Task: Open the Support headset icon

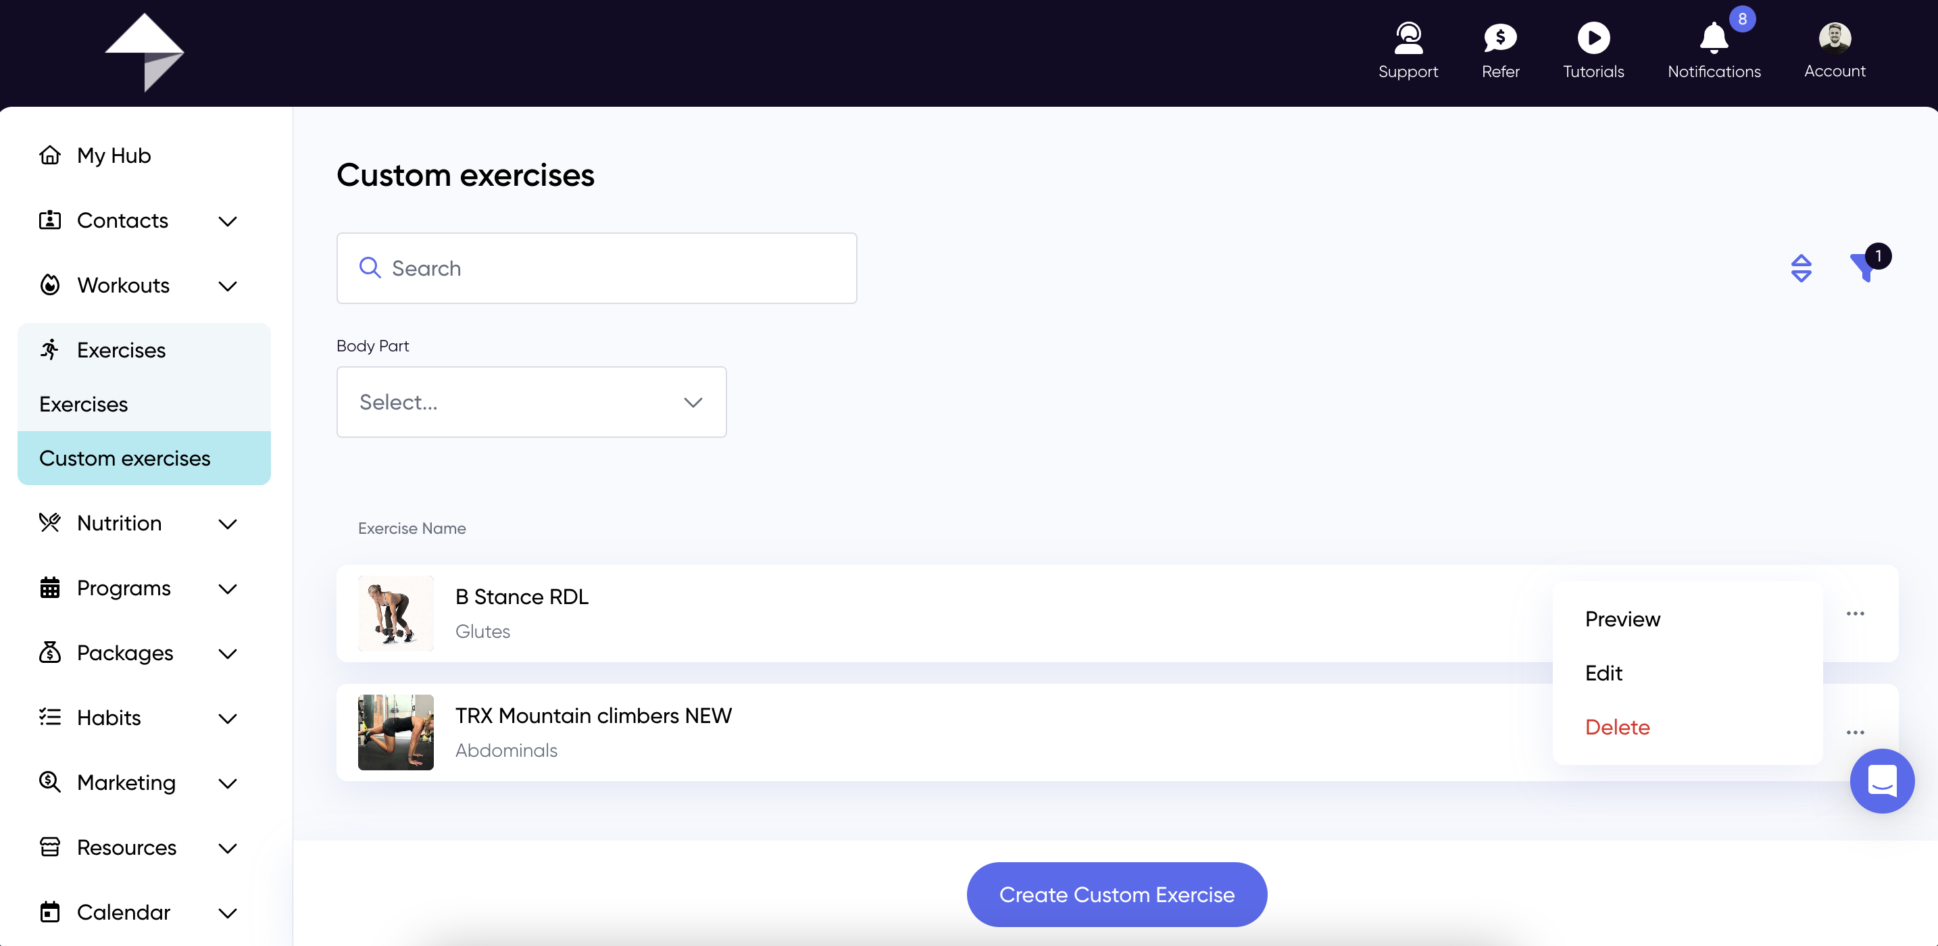Action: tap(1408, 38)
